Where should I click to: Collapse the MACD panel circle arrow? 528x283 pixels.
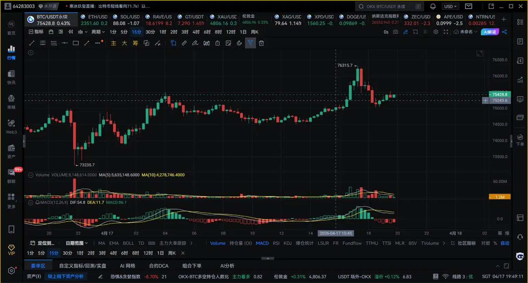coord(31,202)
